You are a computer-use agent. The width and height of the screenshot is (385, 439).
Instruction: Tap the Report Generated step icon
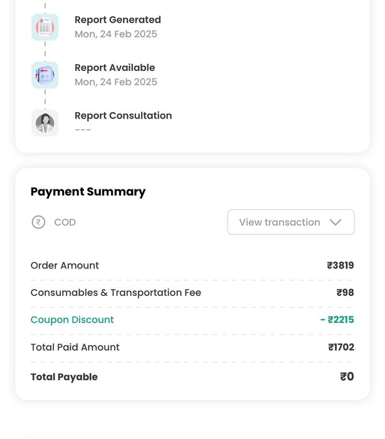pos(45,27)
